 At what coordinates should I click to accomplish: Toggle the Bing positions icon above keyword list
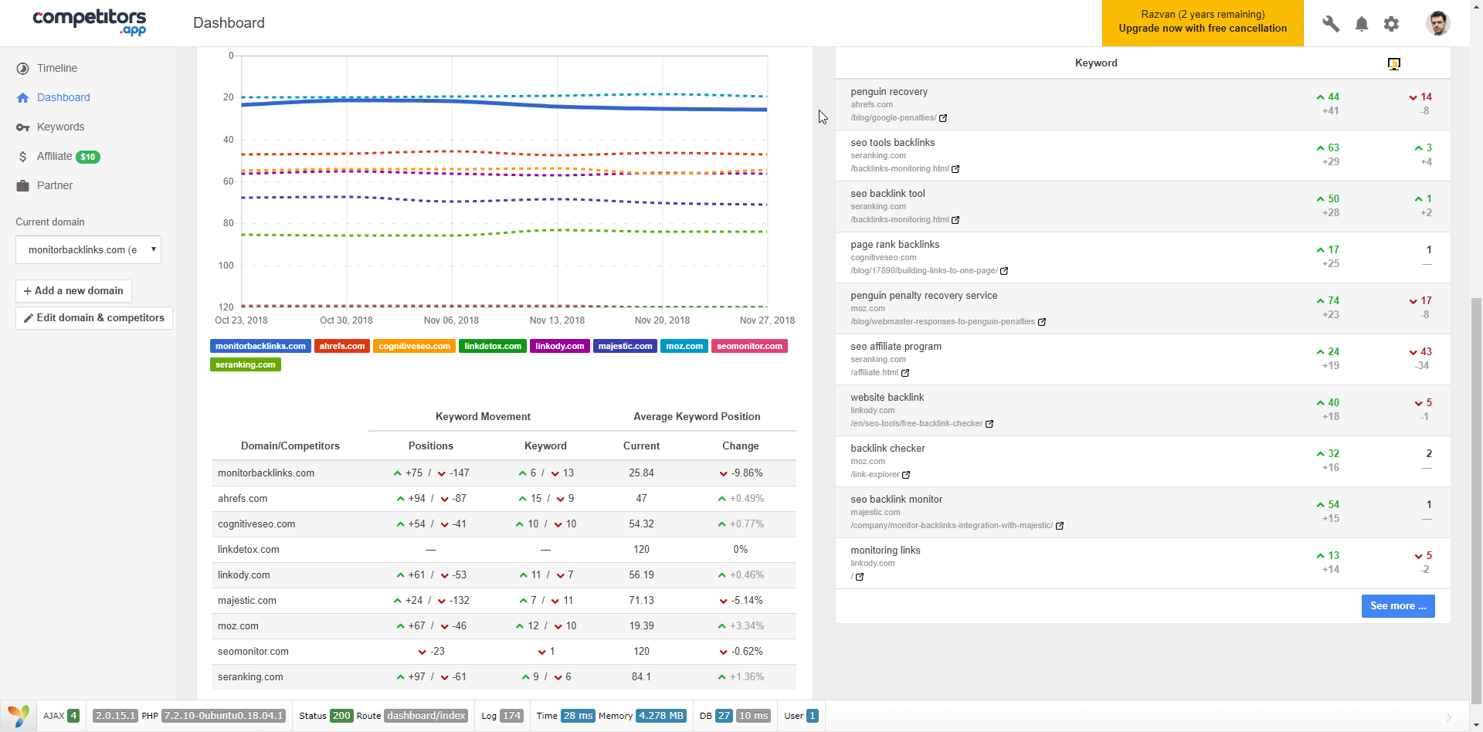(1393, 63)
